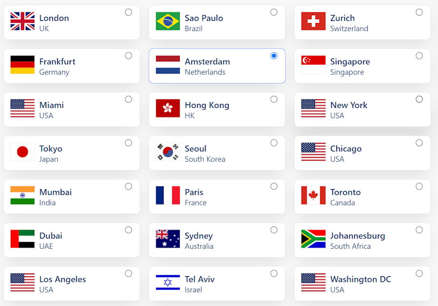Select the Singapore radio button
The image size is (438, 306).
pos(419,56)
